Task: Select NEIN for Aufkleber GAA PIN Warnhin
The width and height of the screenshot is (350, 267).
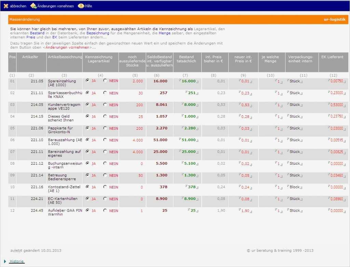Action: 105,210
